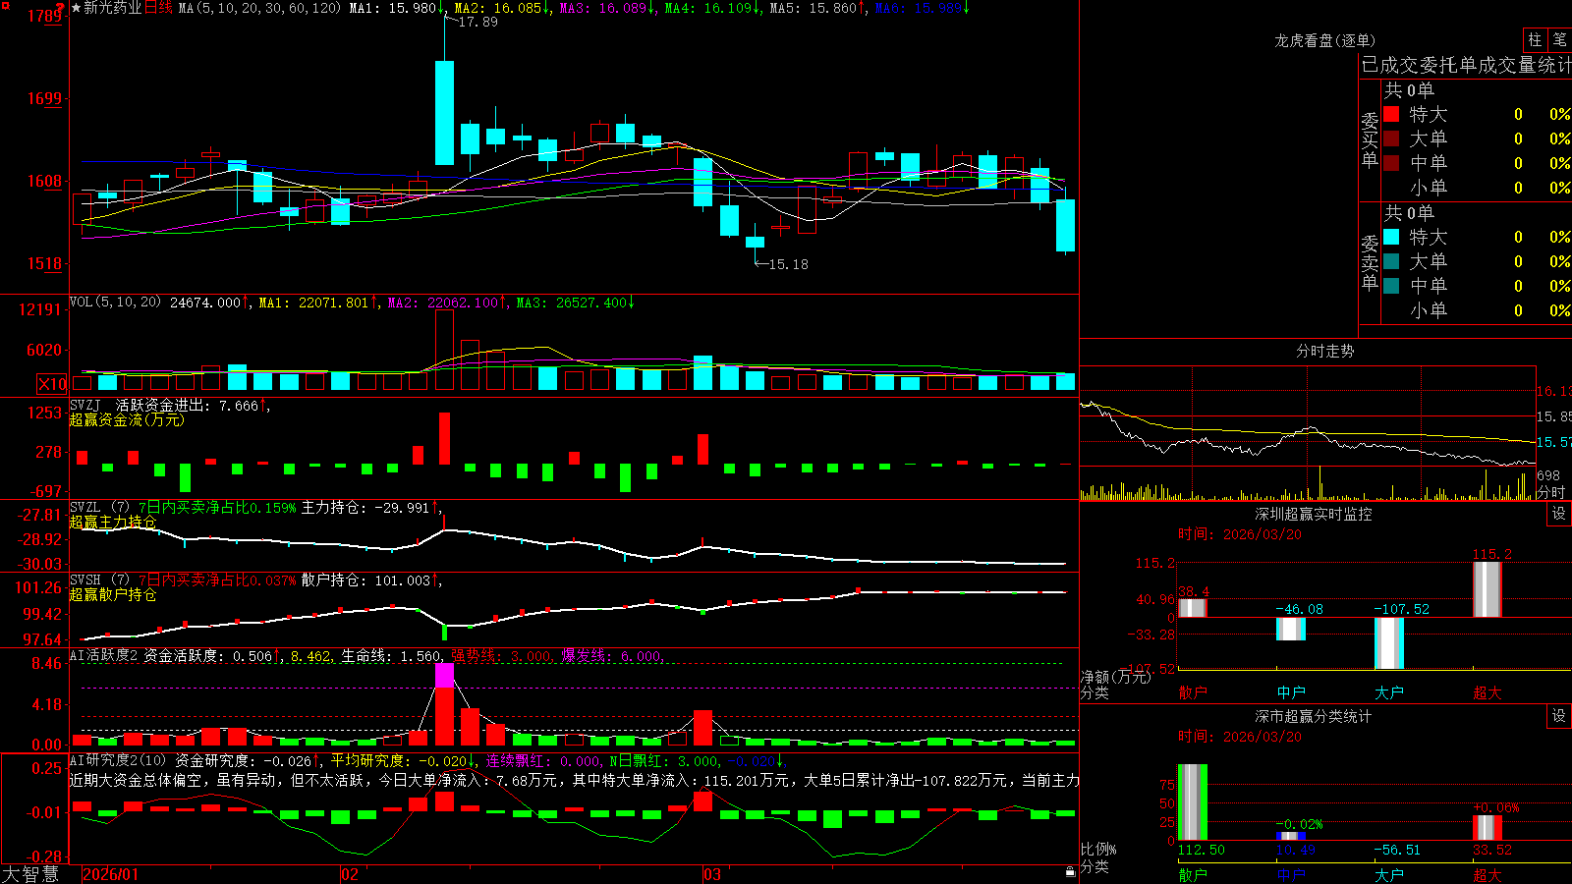Open 设 settings for 深市超赢分类统计
Screen dimensions: 1572x884
point(1559,716)
